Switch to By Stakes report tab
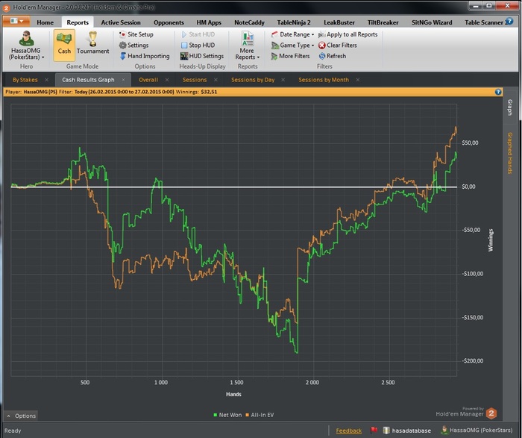The width and height of the screenshot is (522, 438). click(x=25, y=80)
